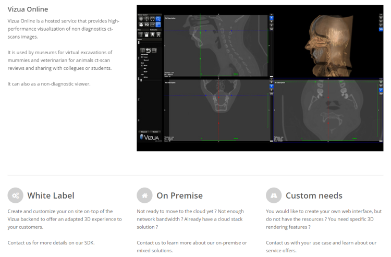
Task: Click the sagittal neck CT viewport
Action: click(216, 46)
